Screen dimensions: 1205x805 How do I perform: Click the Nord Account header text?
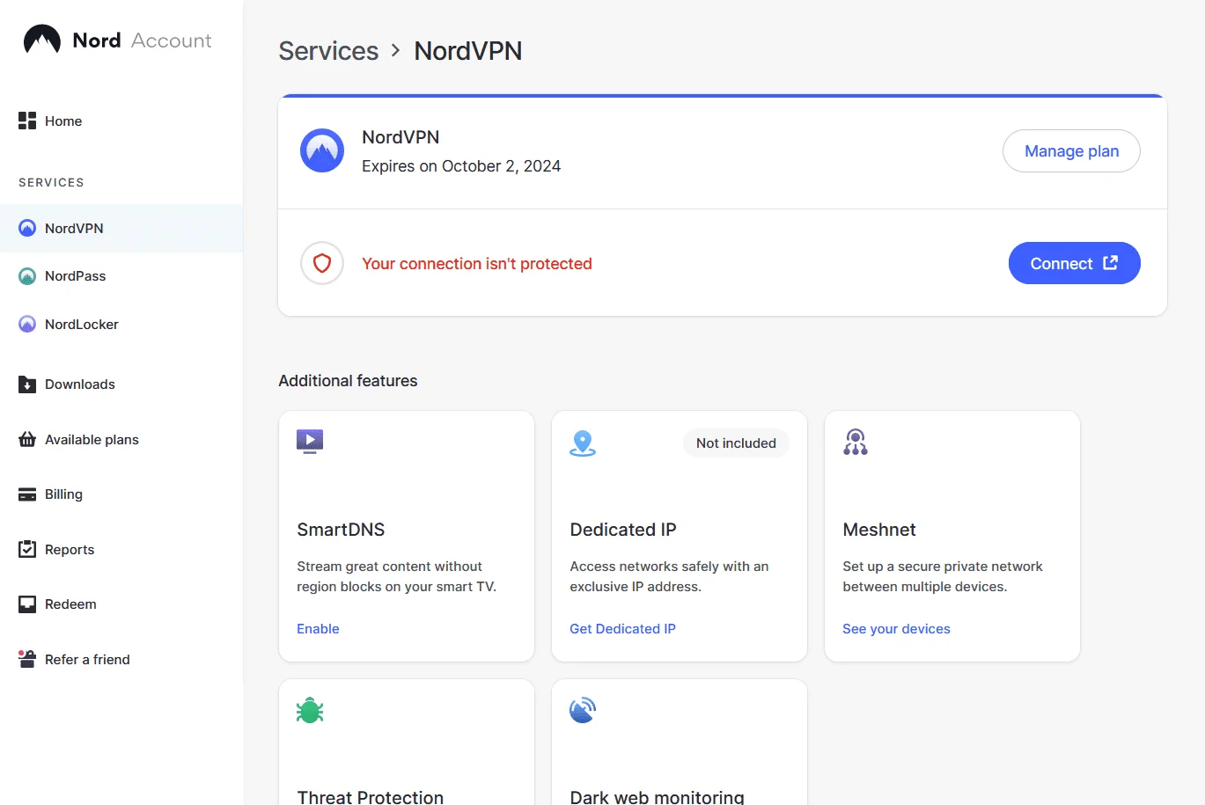coord(142,40)
